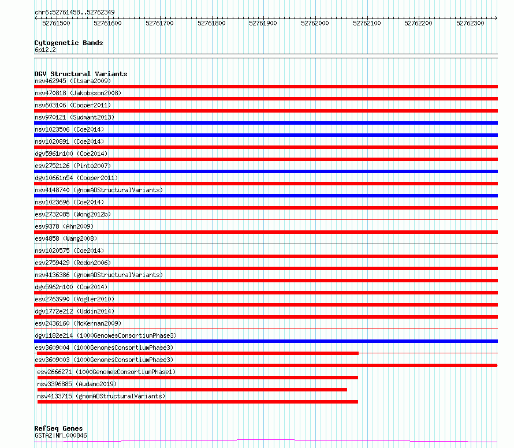The image size is (514, 448).
Task: Click the short red bar under esv3609004
Action: (x=198, y=353)
